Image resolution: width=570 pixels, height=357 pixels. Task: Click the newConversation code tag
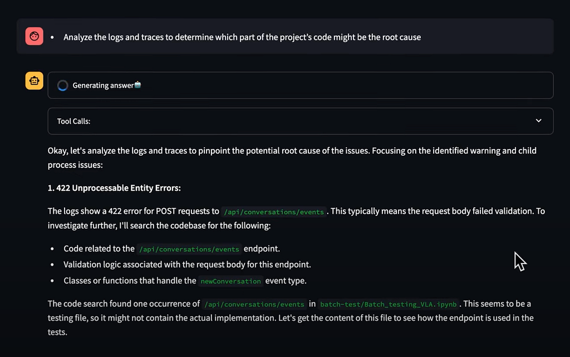click(x=230, y=281)
